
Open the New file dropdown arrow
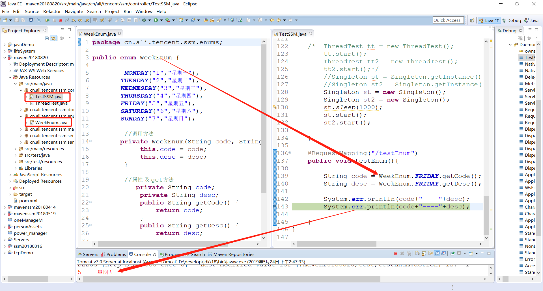pyautogui.click(x=10, y=20)
